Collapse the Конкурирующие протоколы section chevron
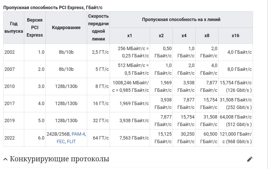Screen dimensions: 268x169 [5, 159]
